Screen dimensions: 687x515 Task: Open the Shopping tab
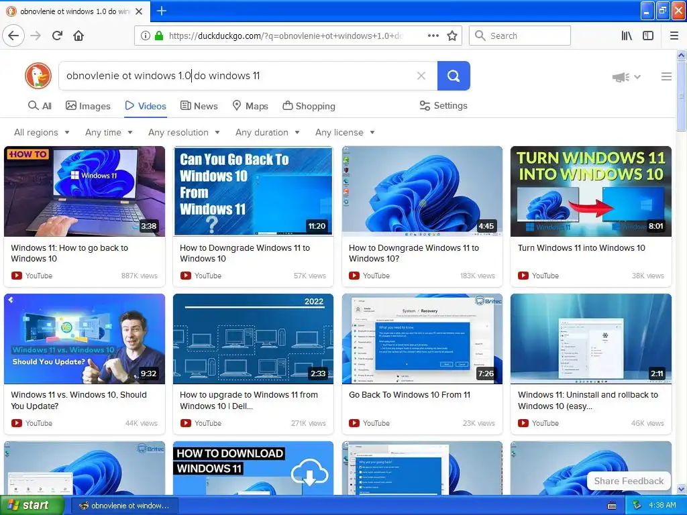click(309, 106)
